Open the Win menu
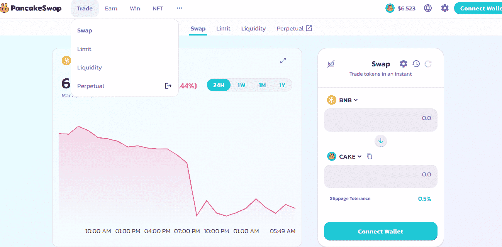 click(x=135, y=8)
